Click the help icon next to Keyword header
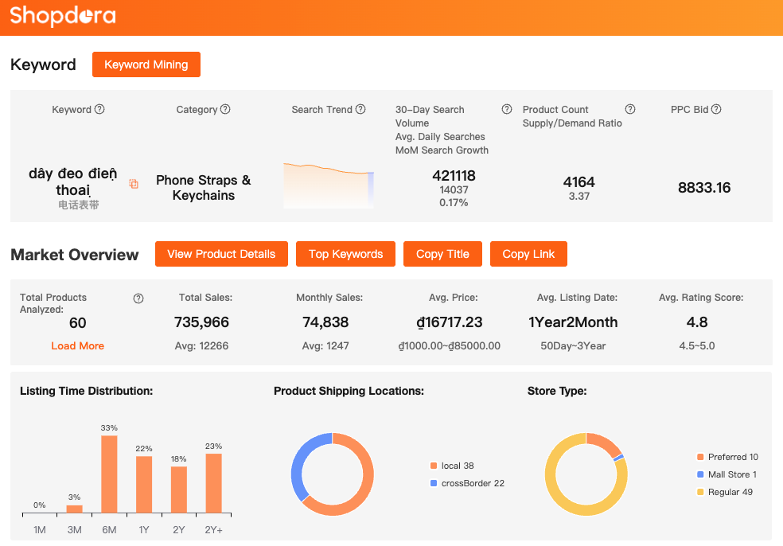The height and width of the screenshot is (546, 783). (99, 110)
